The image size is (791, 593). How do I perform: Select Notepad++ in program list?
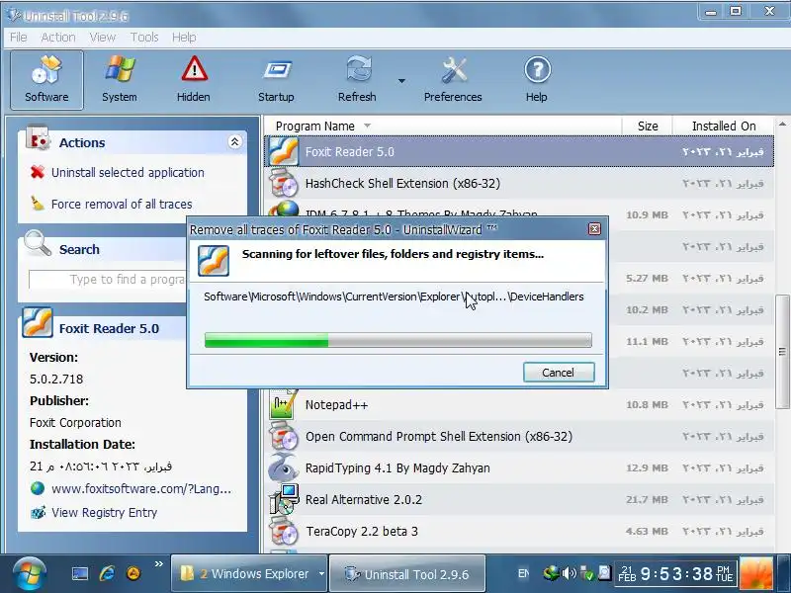click(518, 405)
